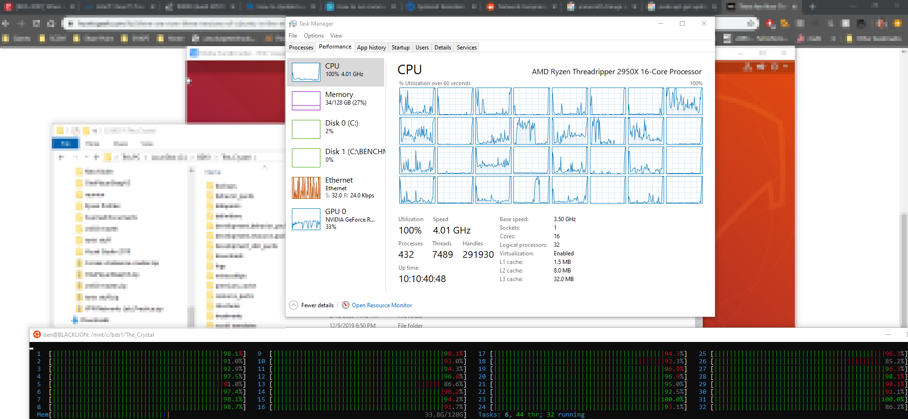908x419 pixels.
Task: Maximize the Task Manager window
Action: (x=682, y=23)
